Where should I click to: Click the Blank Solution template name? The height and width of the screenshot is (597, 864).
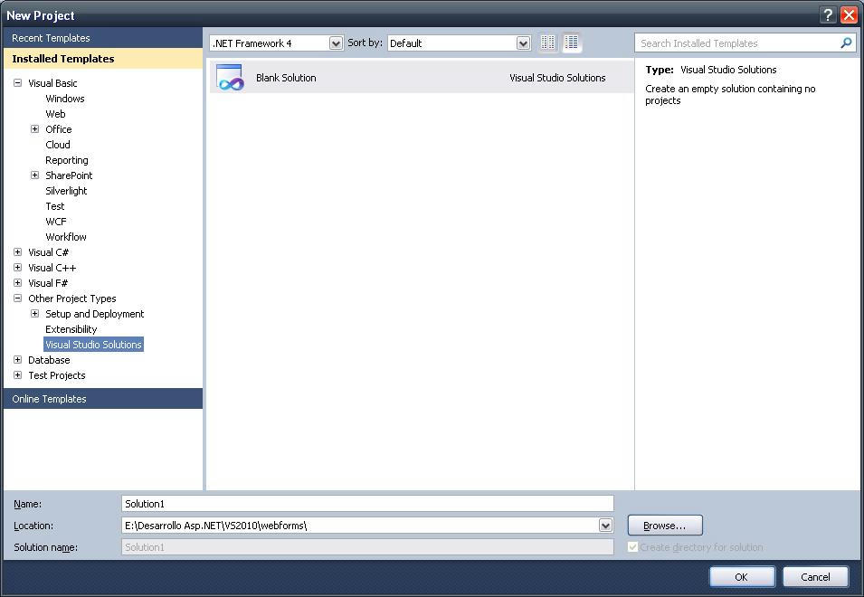point(286,78)
